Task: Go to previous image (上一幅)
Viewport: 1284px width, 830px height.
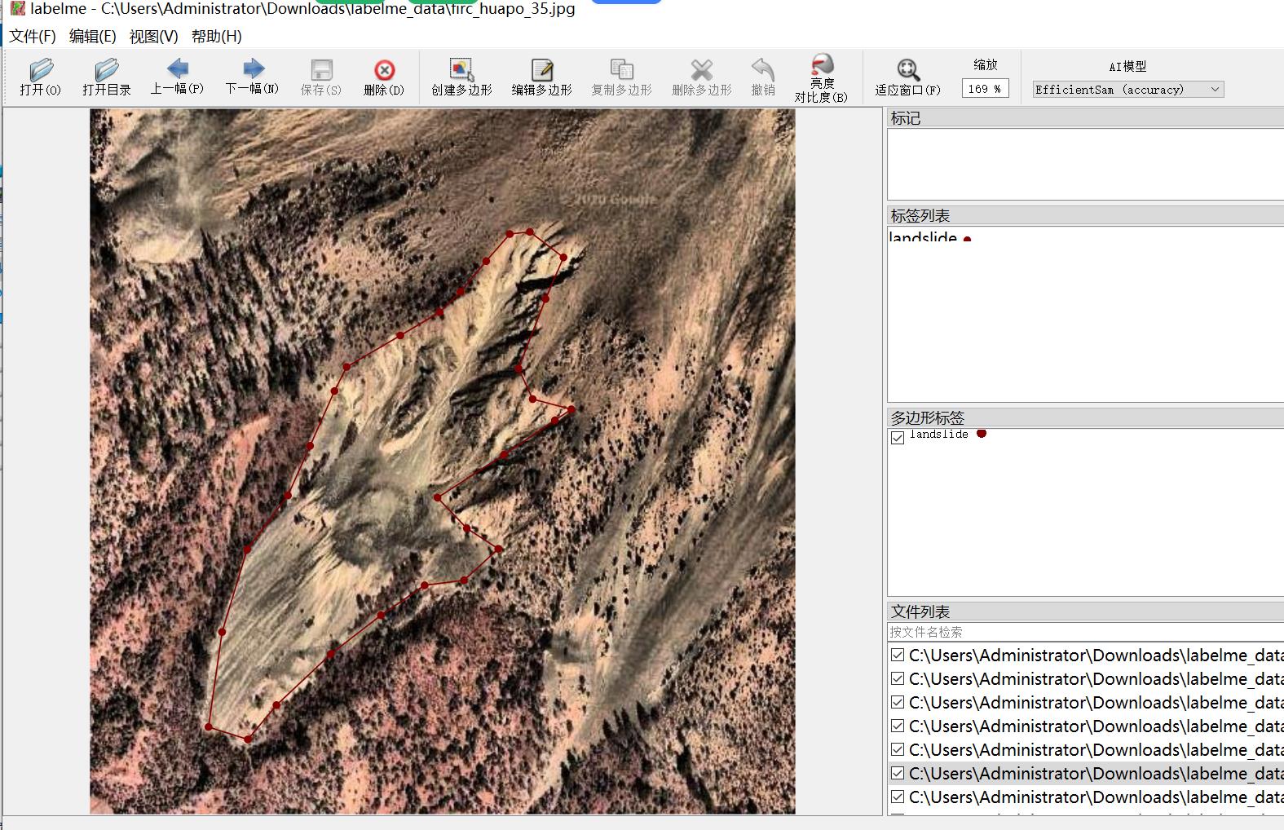Action: [177, 76]
